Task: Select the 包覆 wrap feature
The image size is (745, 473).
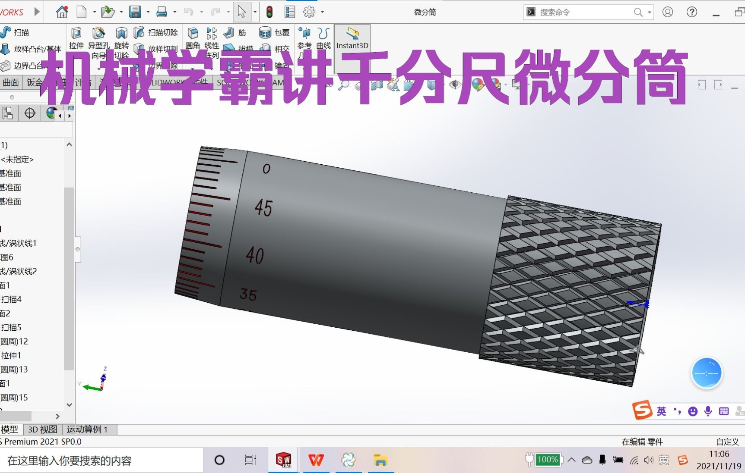Action: coord(265,32)
